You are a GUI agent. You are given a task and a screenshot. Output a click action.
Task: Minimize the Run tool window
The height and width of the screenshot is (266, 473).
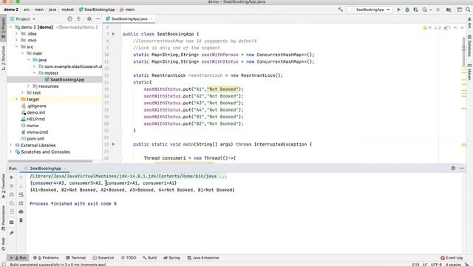(462, 168)
